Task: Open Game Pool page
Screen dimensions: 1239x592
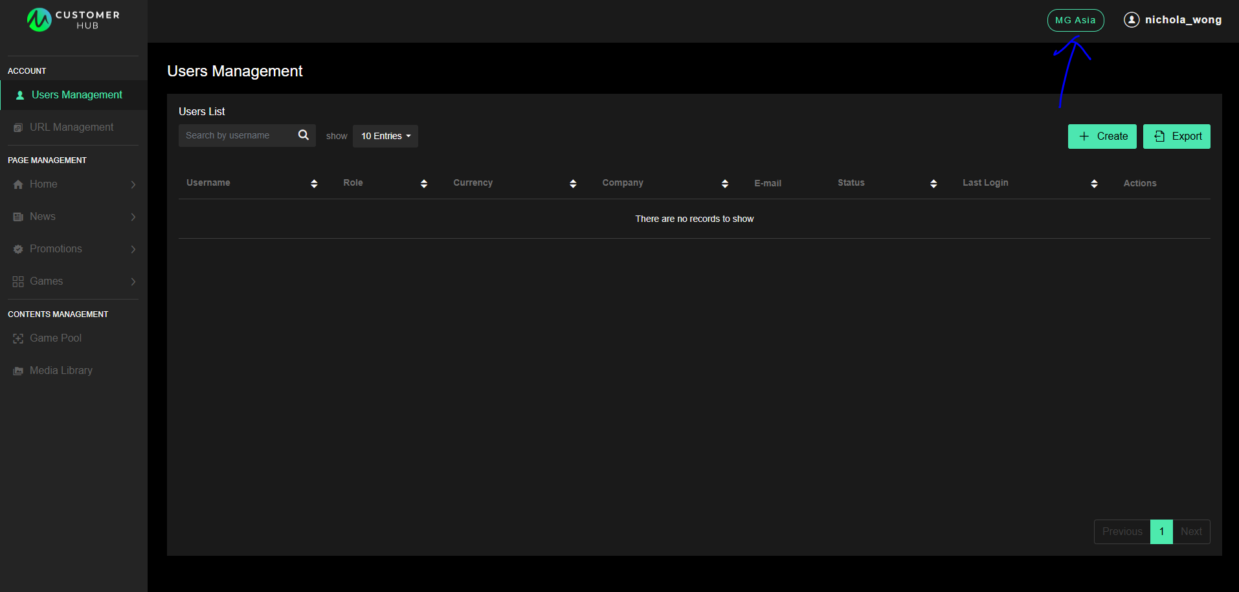Action: click(56, 338)
